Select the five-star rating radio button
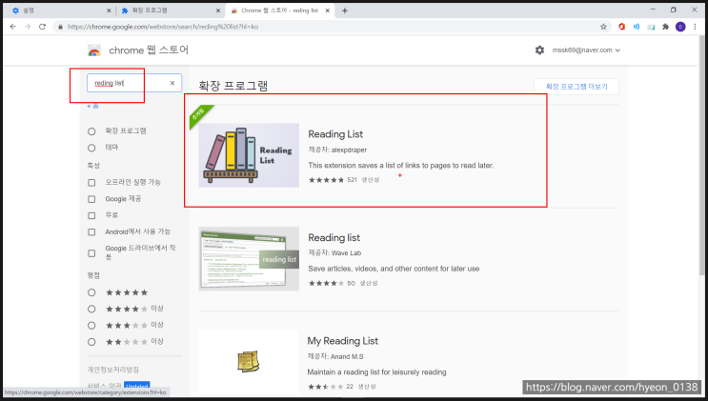The image size is (708, 401). (x=91, y=292)
